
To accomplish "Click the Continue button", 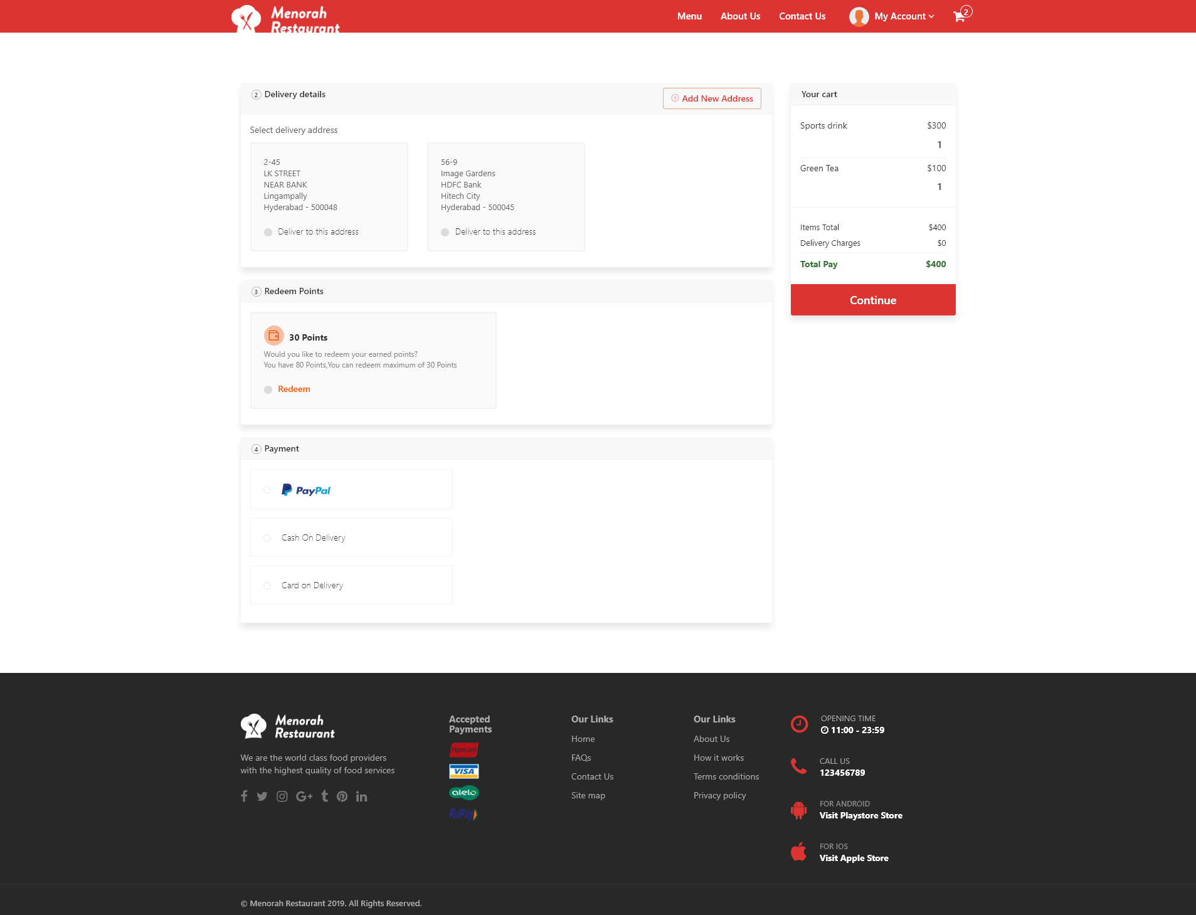I will coord(872,300).
